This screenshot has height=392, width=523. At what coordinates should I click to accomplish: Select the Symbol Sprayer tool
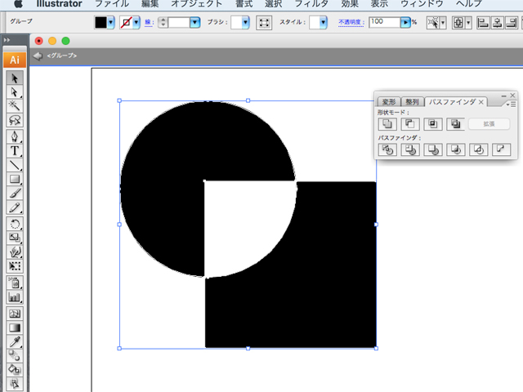click(x=15, y=283)
